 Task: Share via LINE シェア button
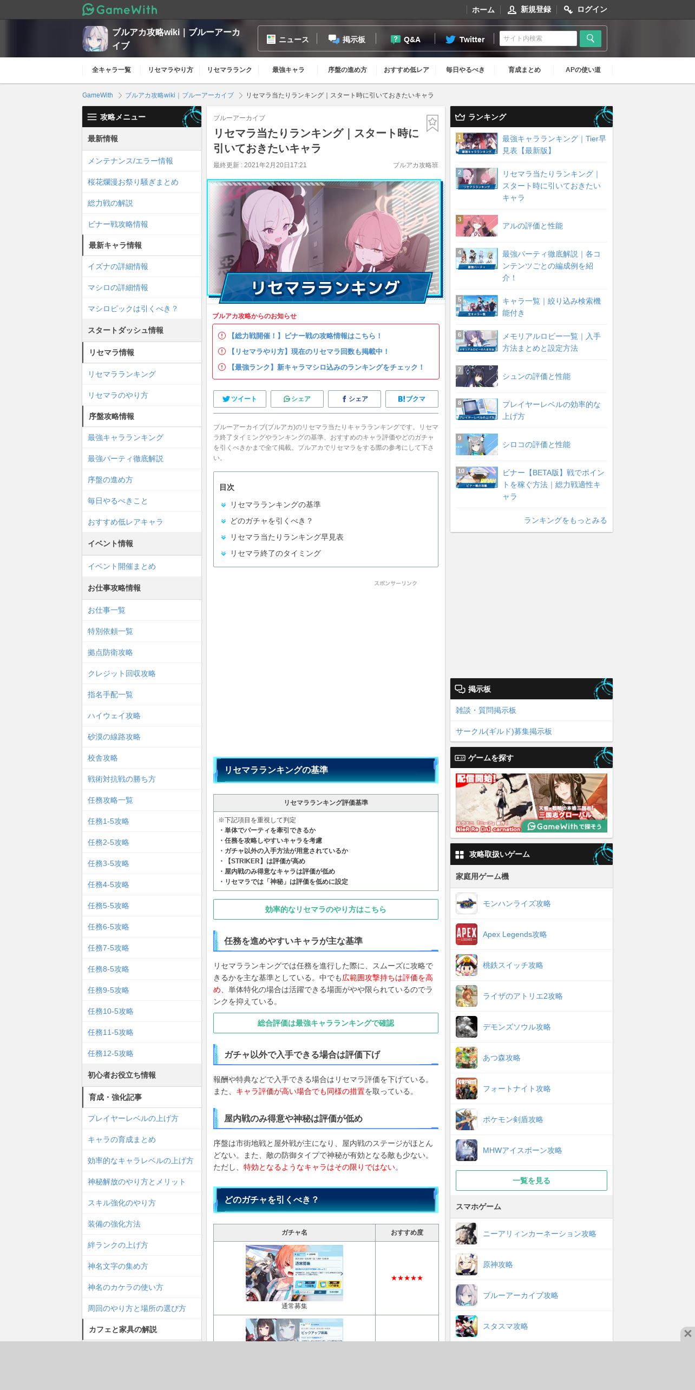(x=297, y=399)
